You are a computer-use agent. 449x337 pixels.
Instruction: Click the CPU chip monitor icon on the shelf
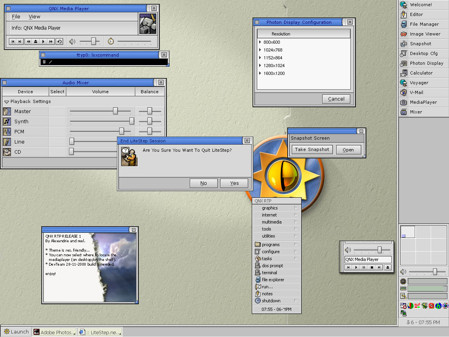click(x=403, y=281)
